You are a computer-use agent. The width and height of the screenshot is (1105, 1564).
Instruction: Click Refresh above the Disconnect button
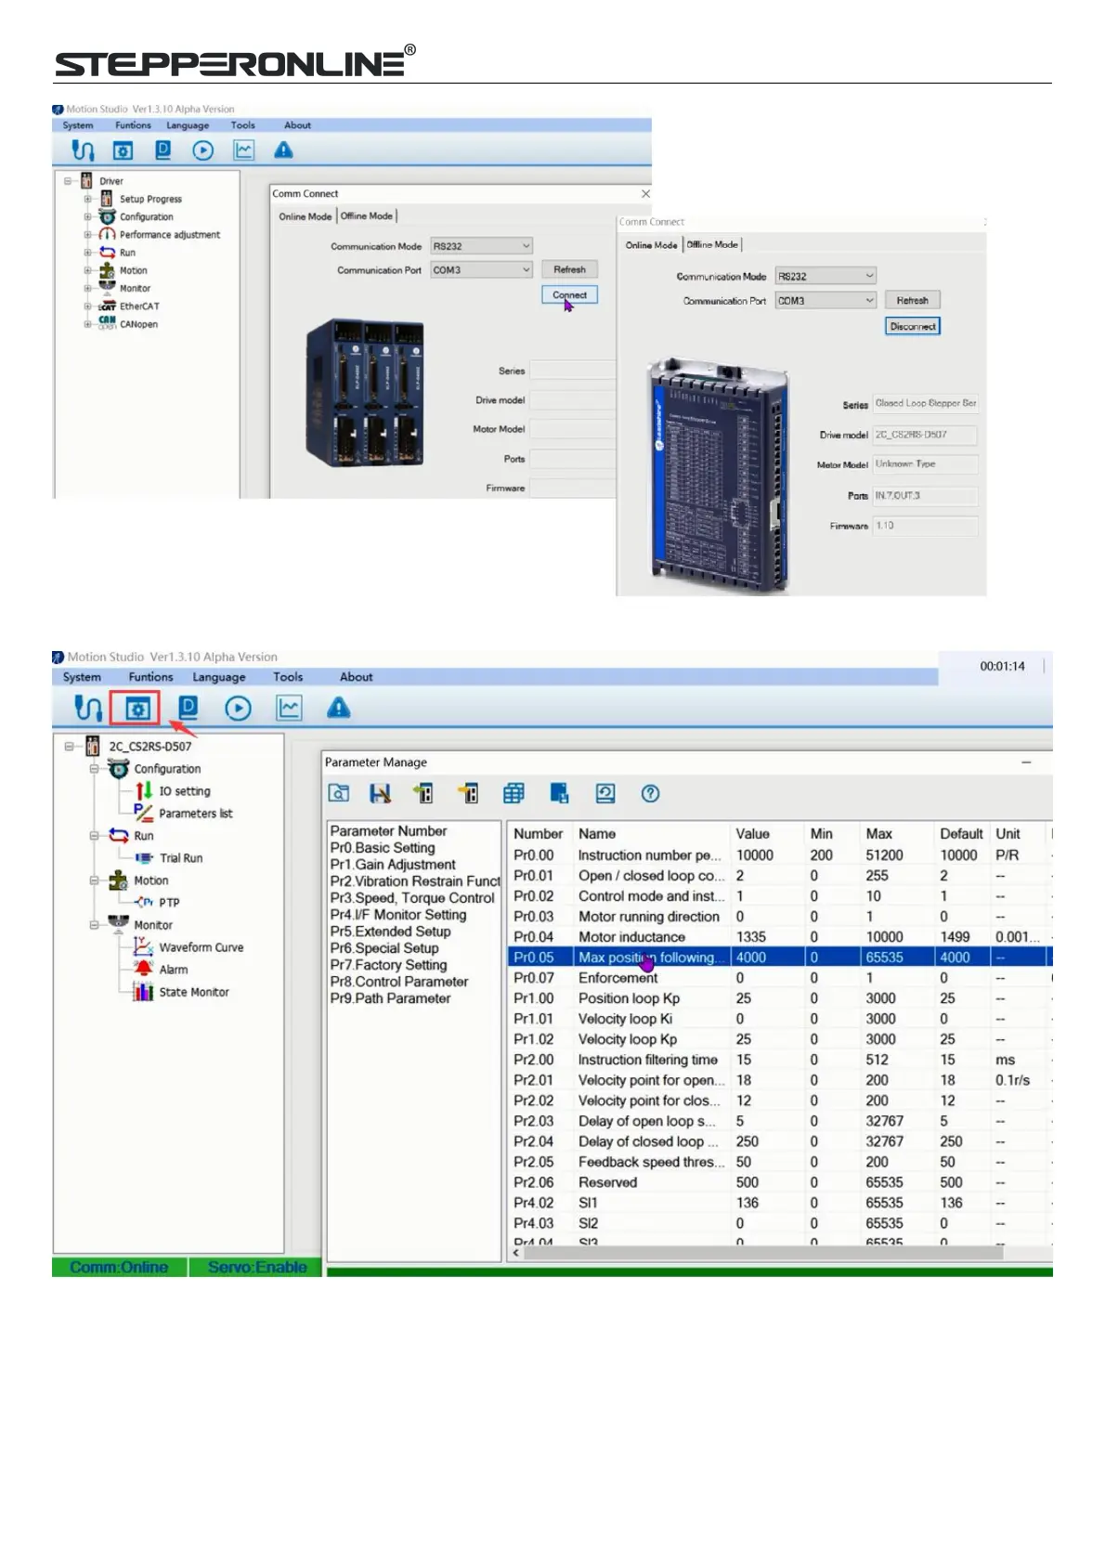[913, 300]
